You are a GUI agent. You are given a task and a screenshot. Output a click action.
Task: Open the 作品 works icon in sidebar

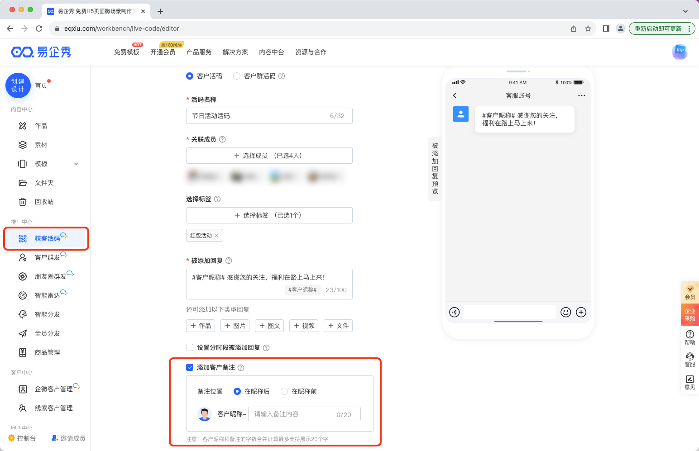(x=23, y=126)
